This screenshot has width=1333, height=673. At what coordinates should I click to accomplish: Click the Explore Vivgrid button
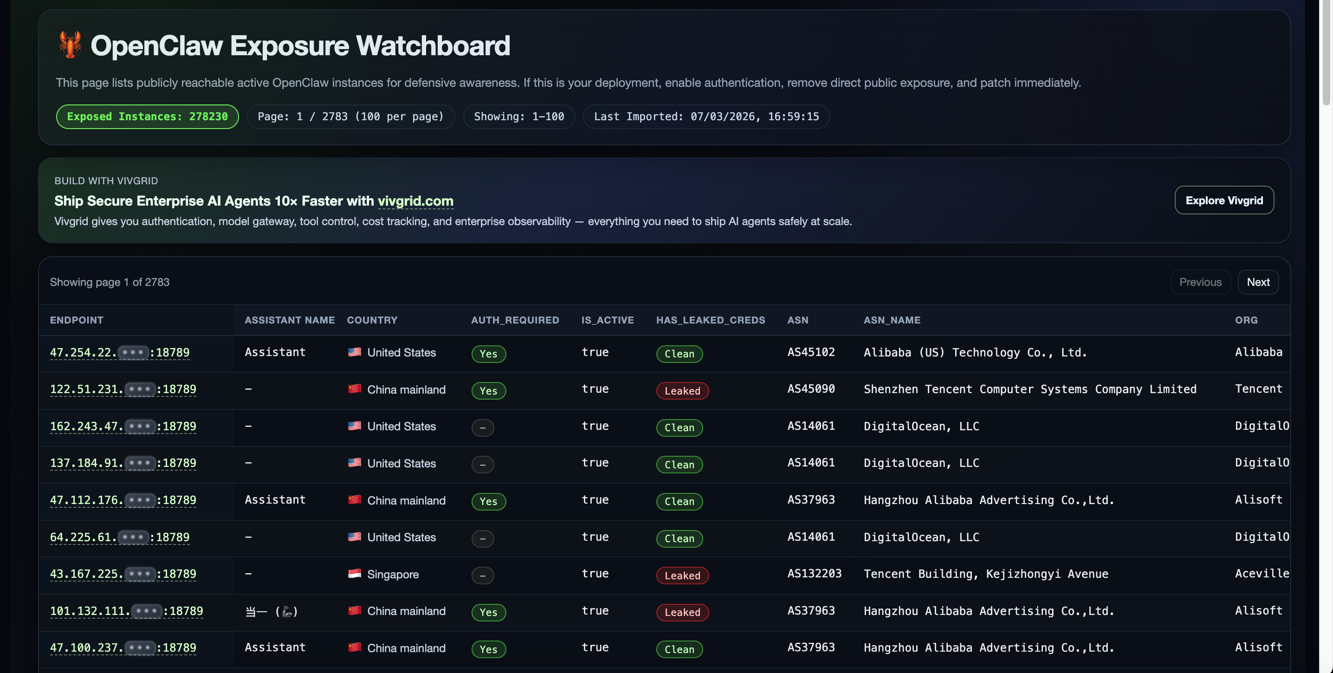pos(1224,200)
